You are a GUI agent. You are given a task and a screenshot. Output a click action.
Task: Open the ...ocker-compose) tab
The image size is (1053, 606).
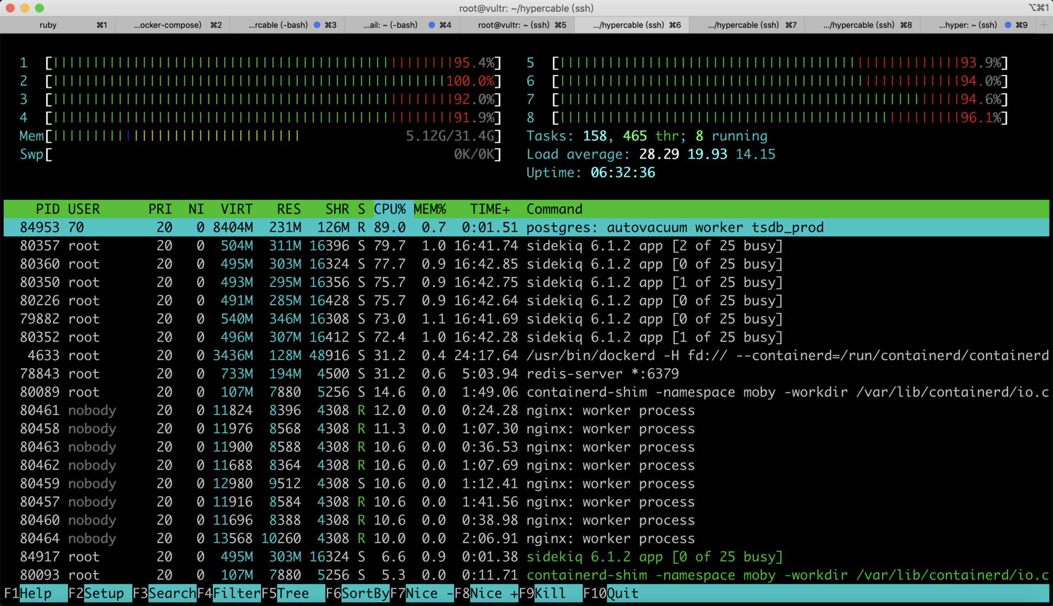[173, 25]
